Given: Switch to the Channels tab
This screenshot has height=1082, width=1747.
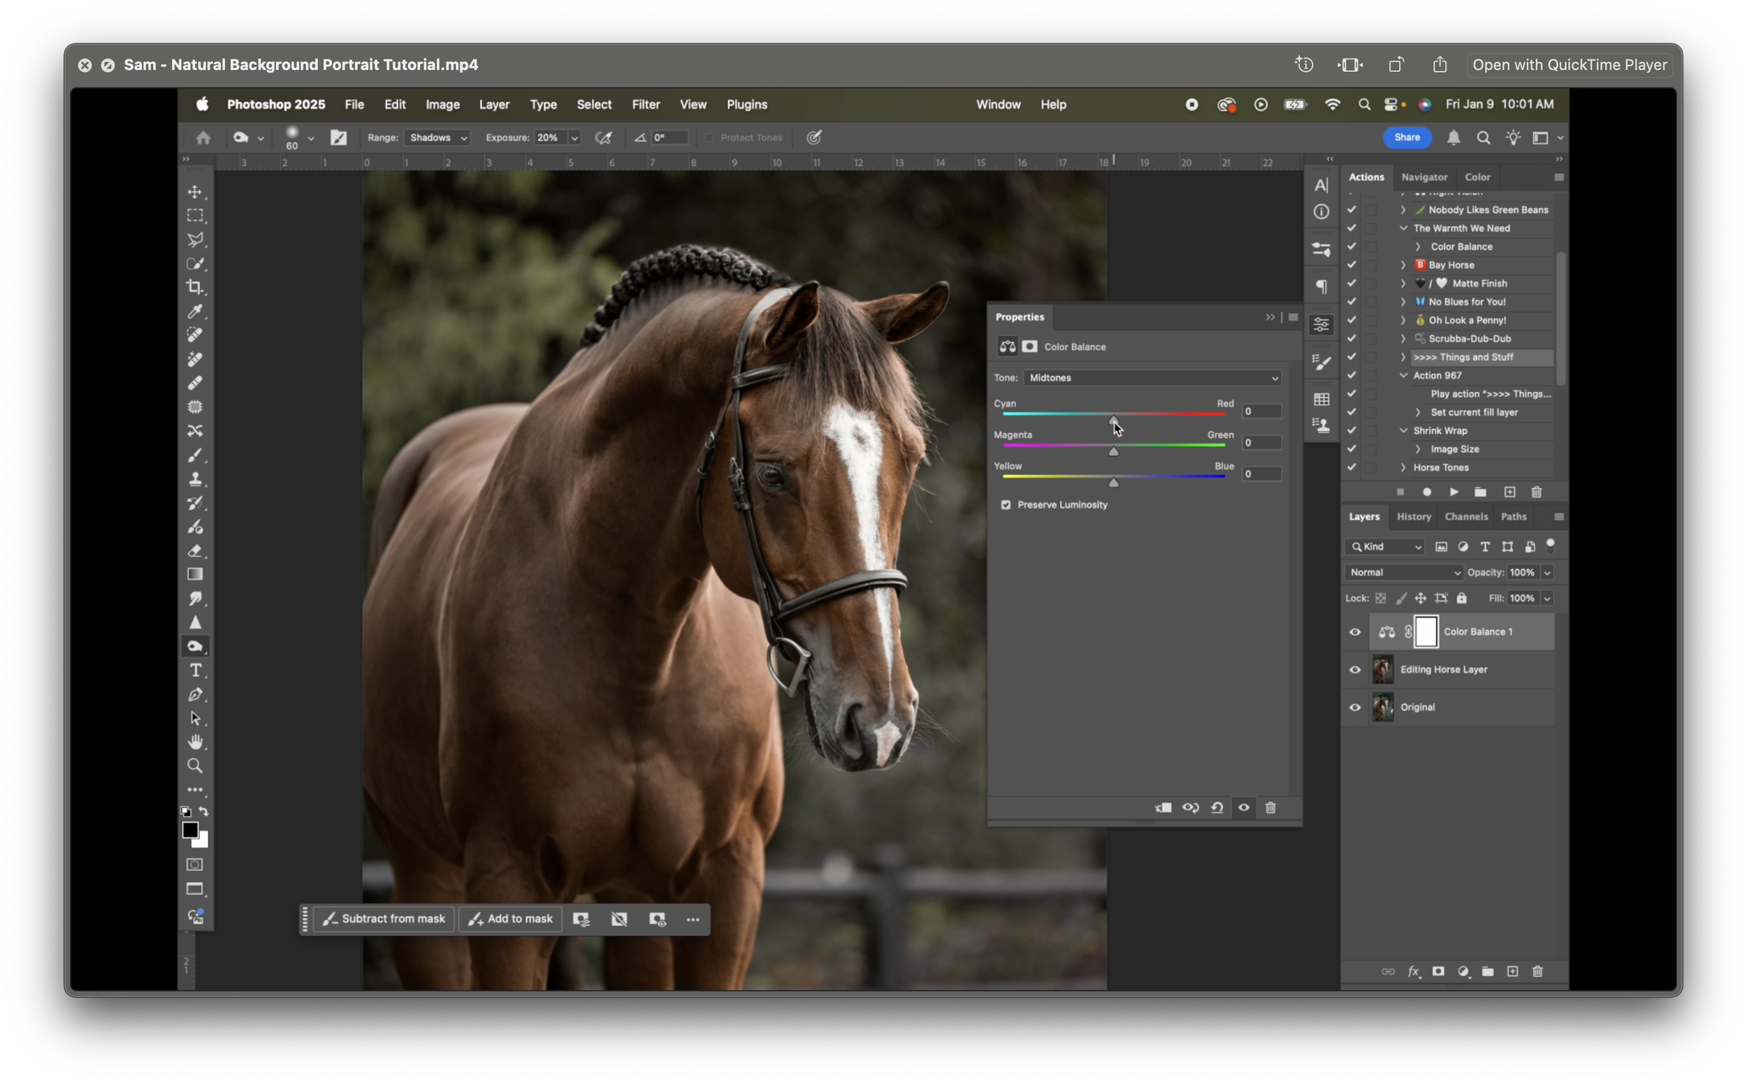Looking at the screenshot, I should (1466, 517).
